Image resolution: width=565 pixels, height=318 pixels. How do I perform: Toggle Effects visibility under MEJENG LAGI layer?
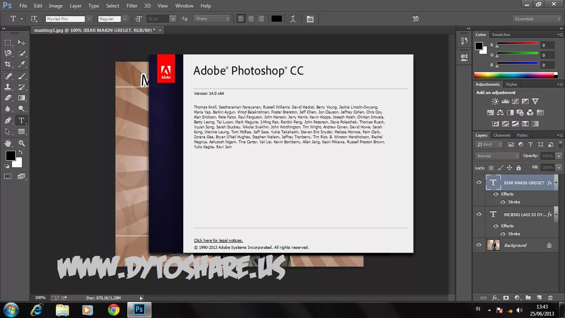(496, 226)
